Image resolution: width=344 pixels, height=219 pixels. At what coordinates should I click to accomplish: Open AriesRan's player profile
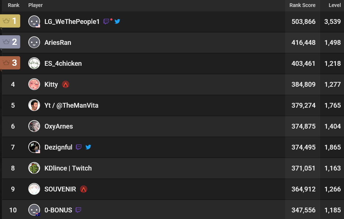pos(58,43)
